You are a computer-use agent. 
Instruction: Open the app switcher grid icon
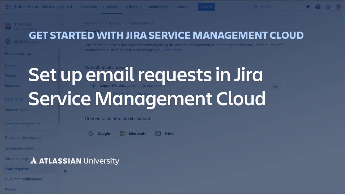8,7
